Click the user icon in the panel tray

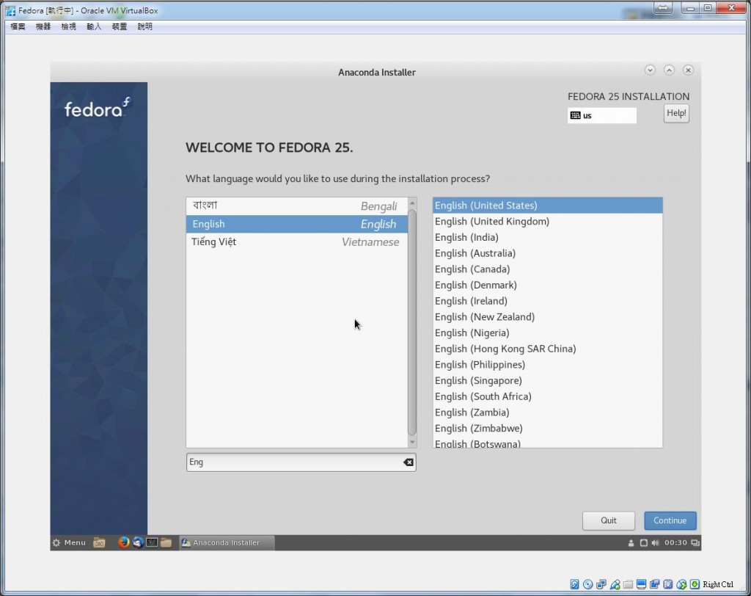[631, 542]
